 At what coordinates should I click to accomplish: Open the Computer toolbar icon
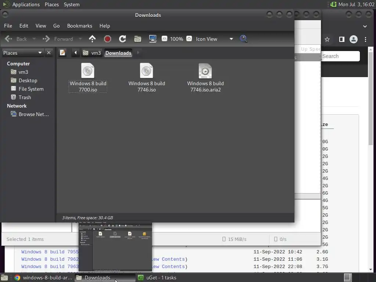point(153,39)
